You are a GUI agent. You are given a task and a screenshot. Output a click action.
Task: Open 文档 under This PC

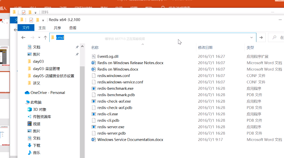coord(36,138)
